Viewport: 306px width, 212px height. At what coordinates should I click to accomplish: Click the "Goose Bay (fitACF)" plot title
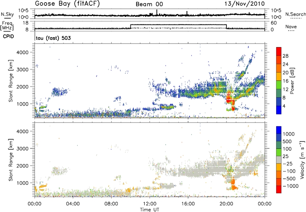pos(67,4)
